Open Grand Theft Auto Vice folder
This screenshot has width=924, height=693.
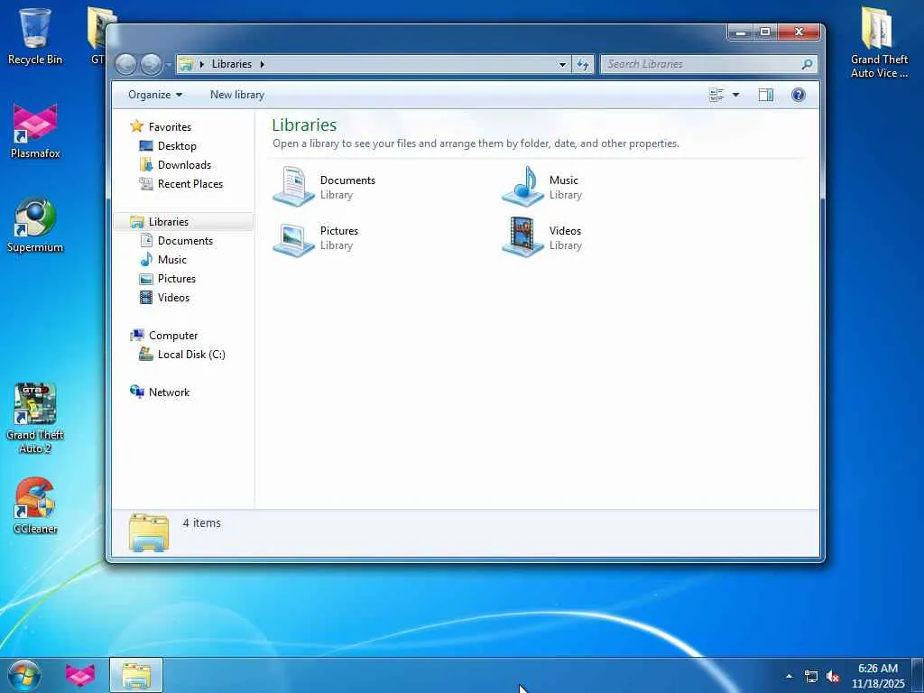[x=879, y=42]
